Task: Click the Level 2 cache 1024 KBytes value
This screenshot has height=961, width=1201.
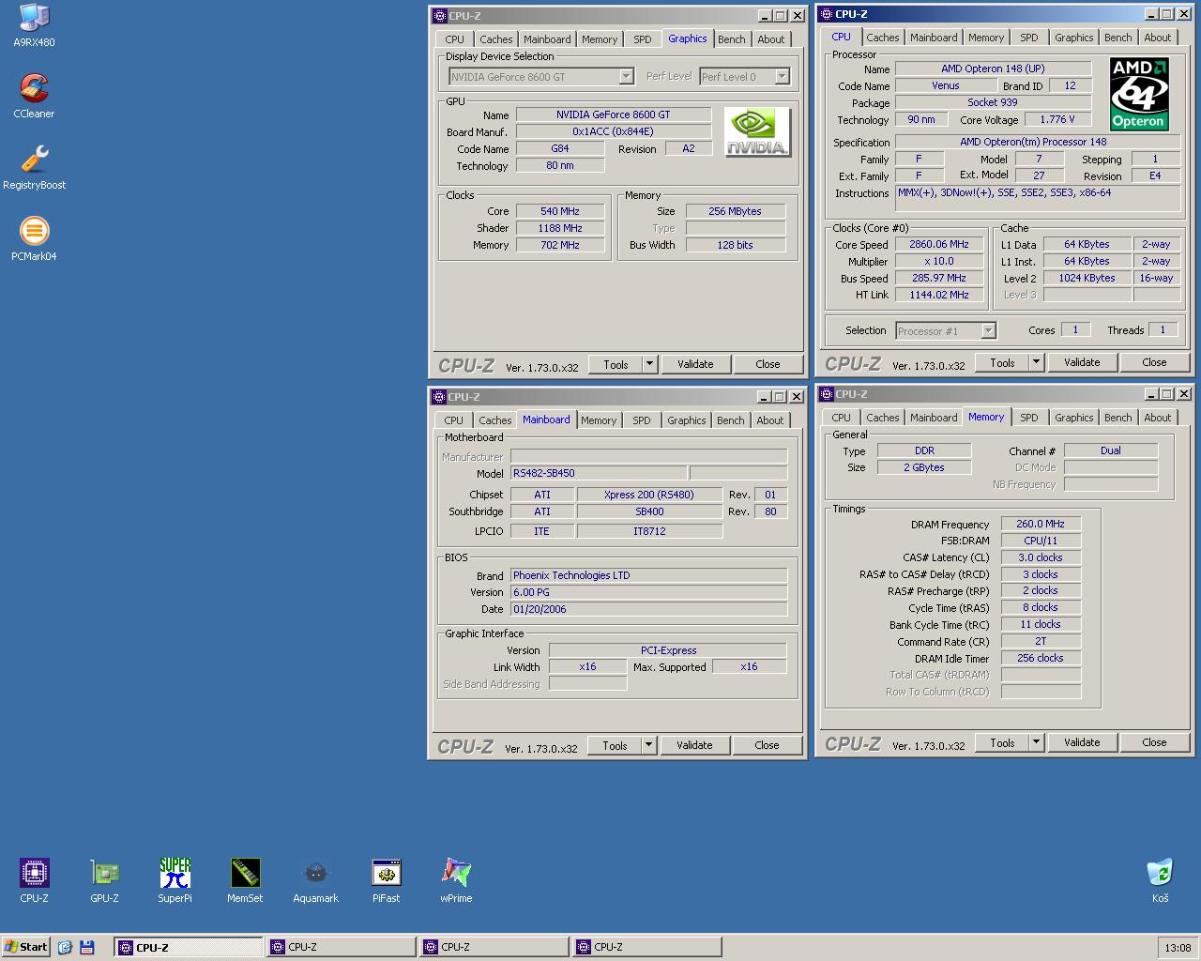Action: pyautogui.click(x=1087, y=278)
